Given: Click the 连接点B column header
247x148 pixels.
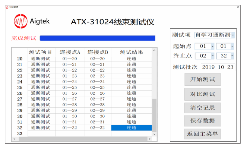Looking at the screenshot, I should point(98,52).
